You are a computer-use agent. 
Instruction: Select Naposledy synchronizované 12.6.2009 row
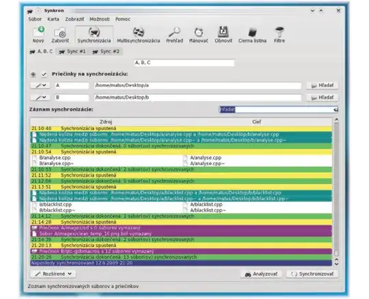click(181, 263)
